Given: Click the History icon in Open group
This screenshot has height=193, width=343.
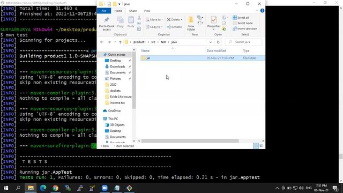Looking at the screenshot, I should pyautogui.click(x=224, y=28).
